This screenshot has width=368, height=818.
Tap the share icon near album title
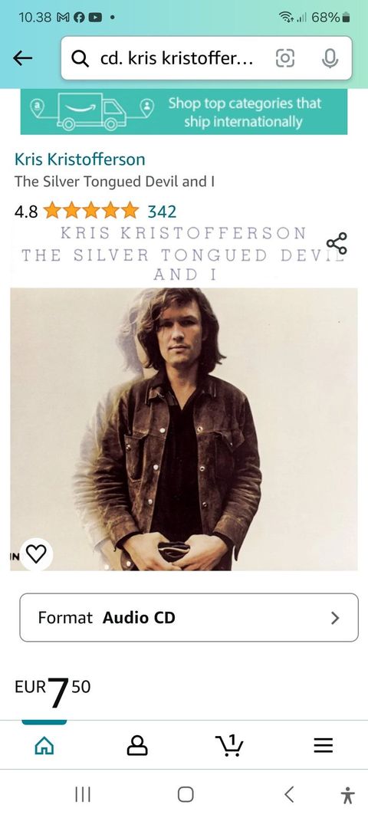click(337, 244)
